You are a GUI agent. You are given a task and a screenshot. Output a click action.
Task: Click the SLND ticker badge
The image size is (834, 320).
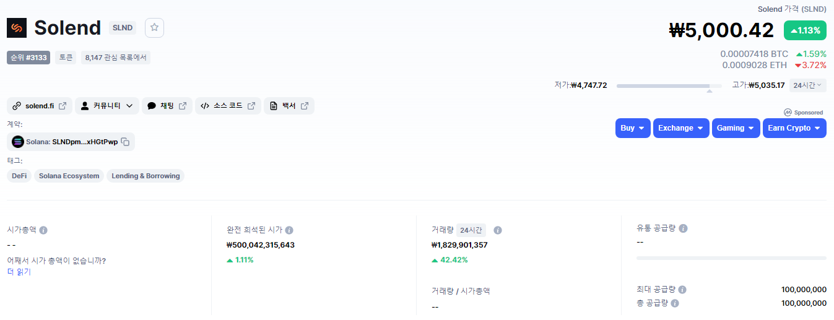(123, 28)
